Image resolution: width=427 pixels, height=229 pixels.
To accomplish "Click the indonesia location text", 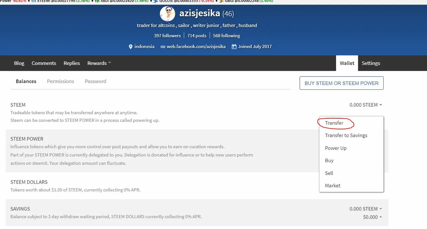I will coord(144,47).
